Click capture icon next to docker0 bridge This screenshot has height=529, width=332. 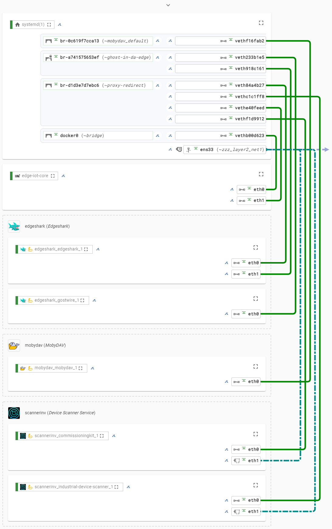pos(157,136)
